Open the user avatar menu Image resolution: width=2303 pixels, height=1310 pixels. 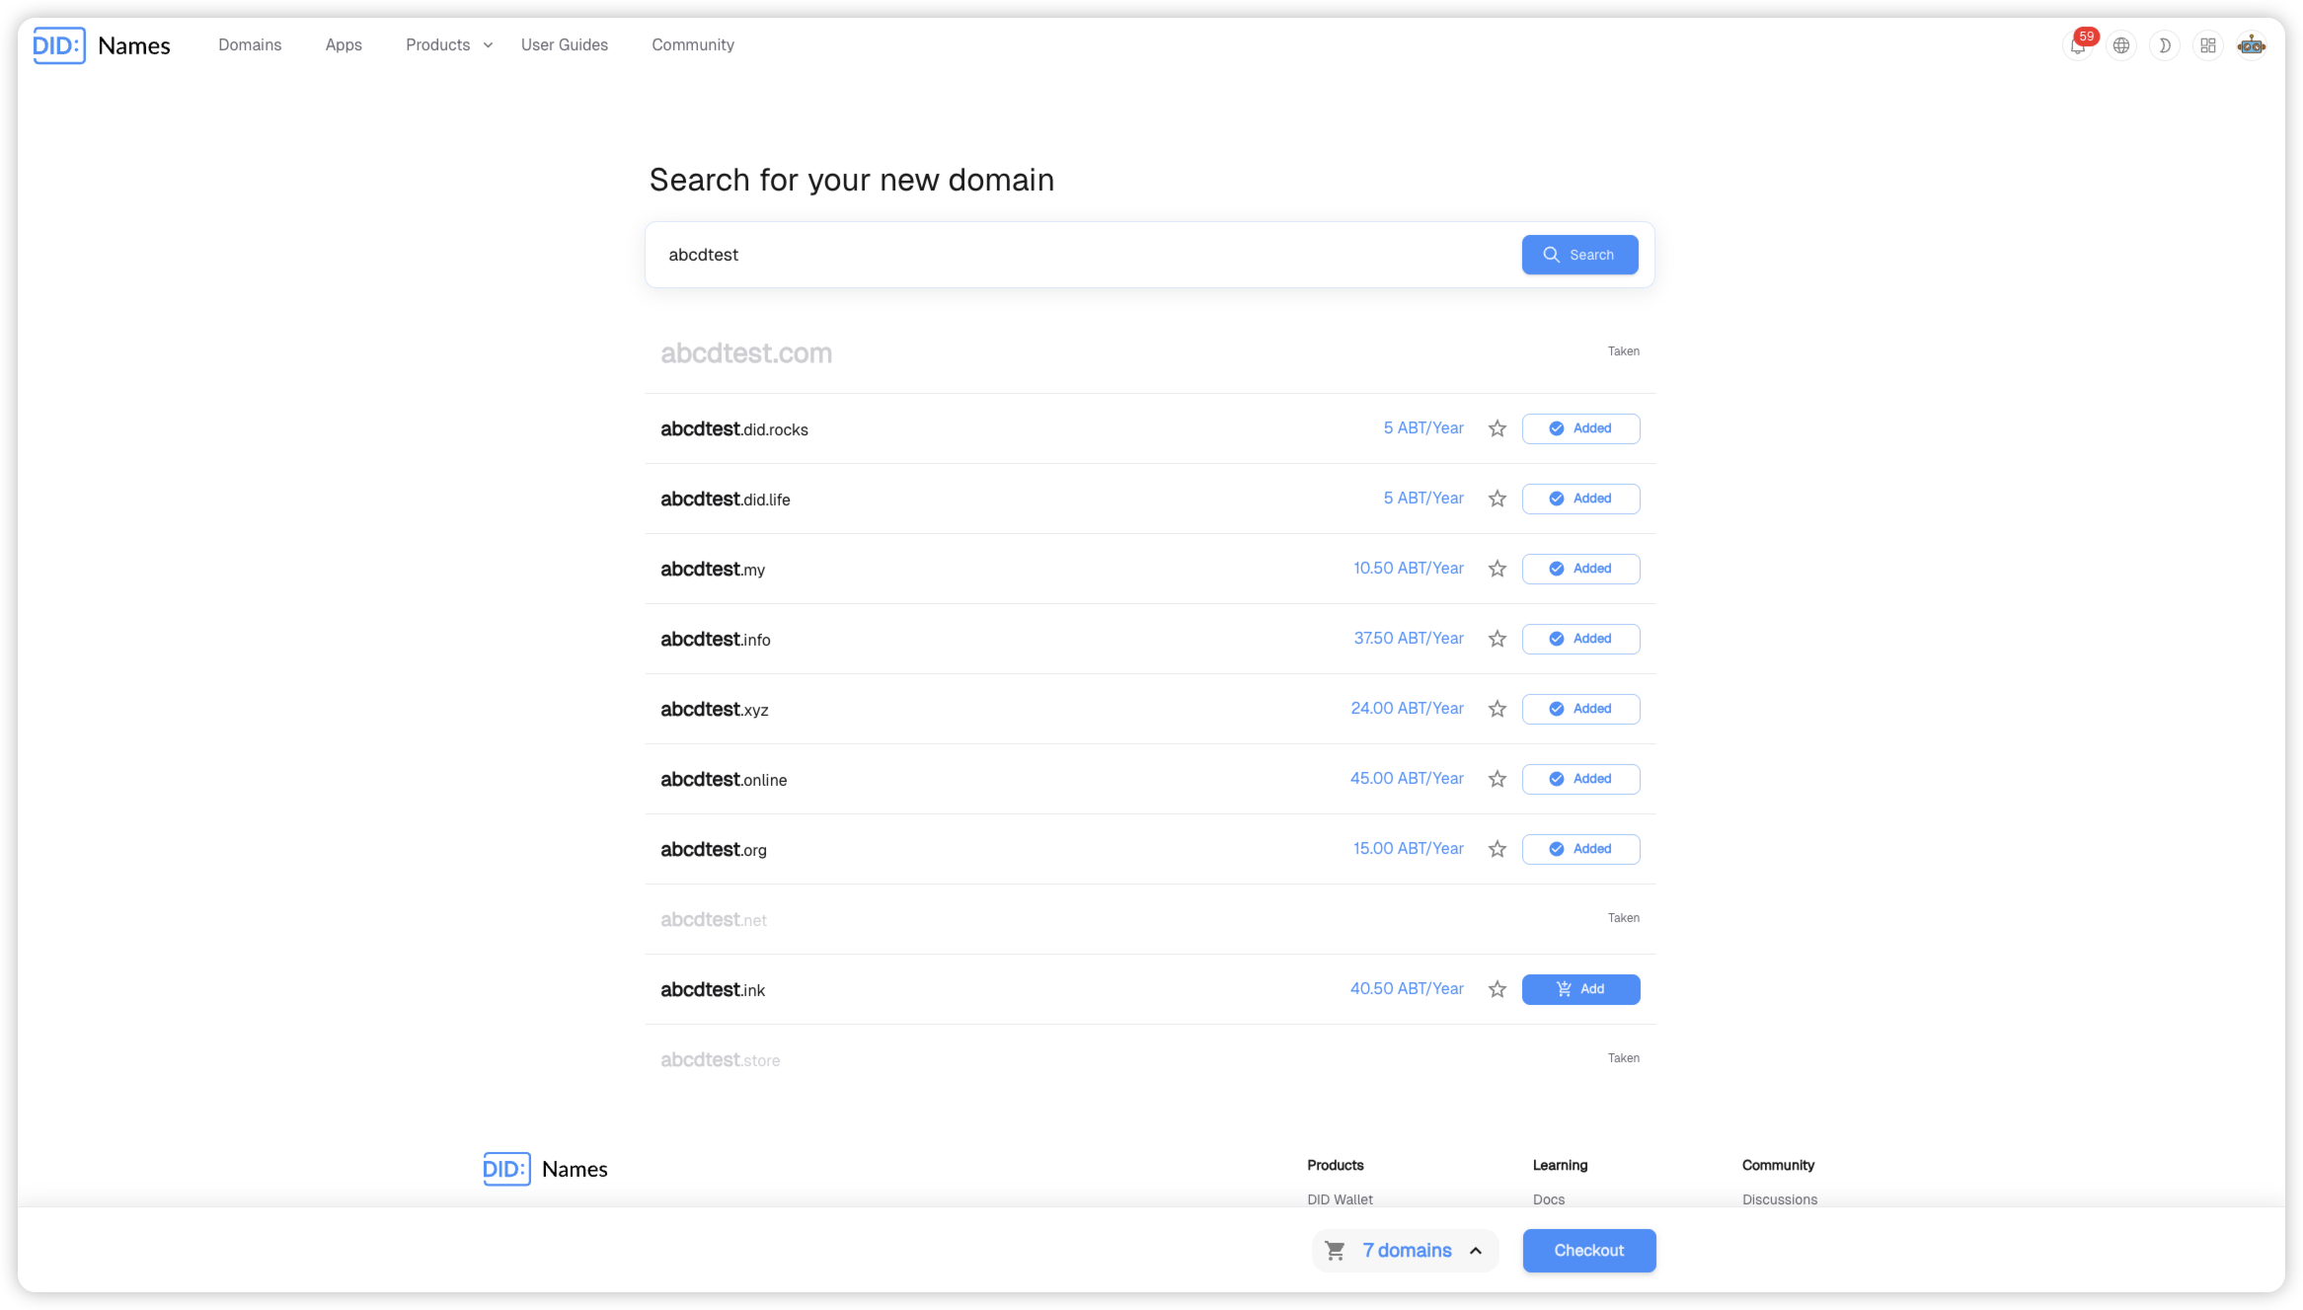tap(2252, 45)
